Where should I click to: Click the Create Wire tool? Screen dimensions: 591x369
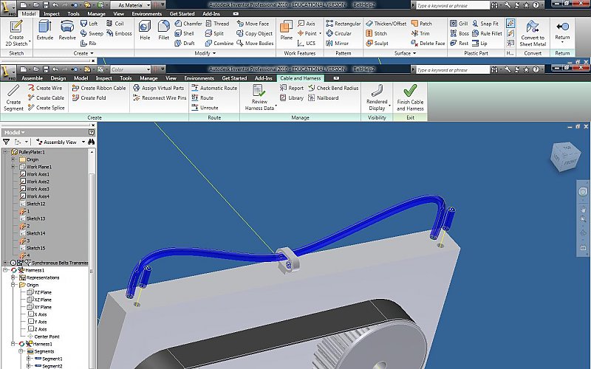pyautogui.click(x=45, y=88)
